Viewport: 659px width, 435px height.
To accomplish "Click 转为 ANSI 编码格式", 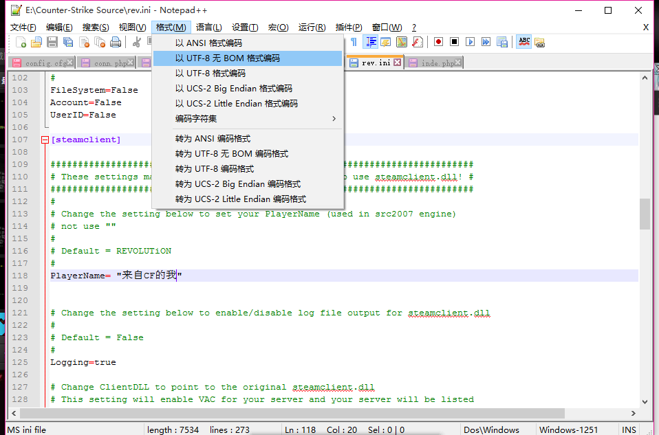I will [248, 139].
